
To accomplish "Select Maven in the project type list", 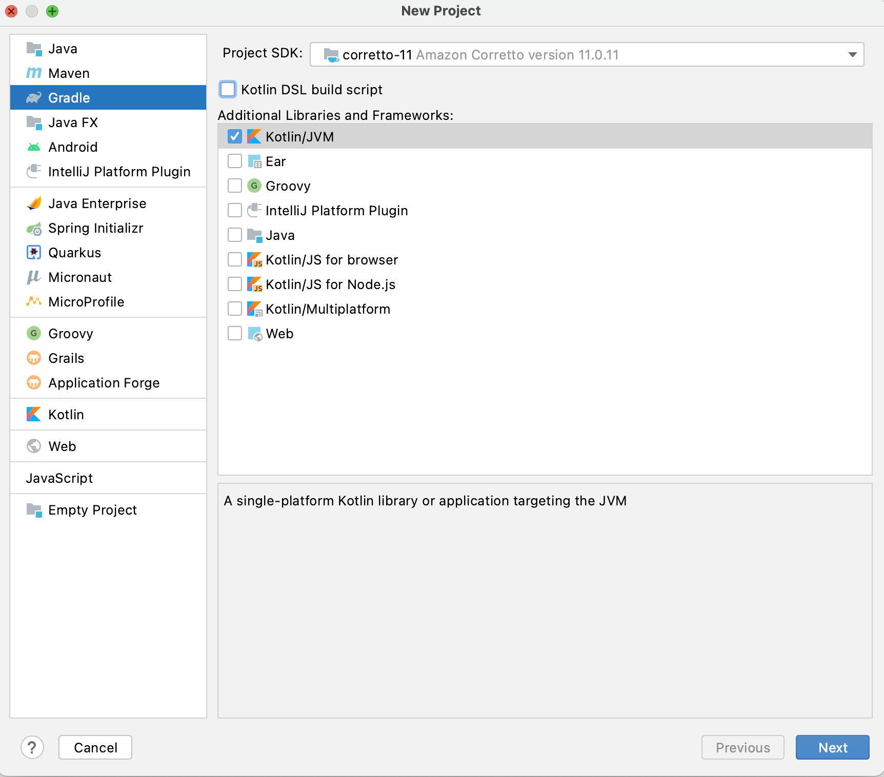I will click(x=108, y=73).
